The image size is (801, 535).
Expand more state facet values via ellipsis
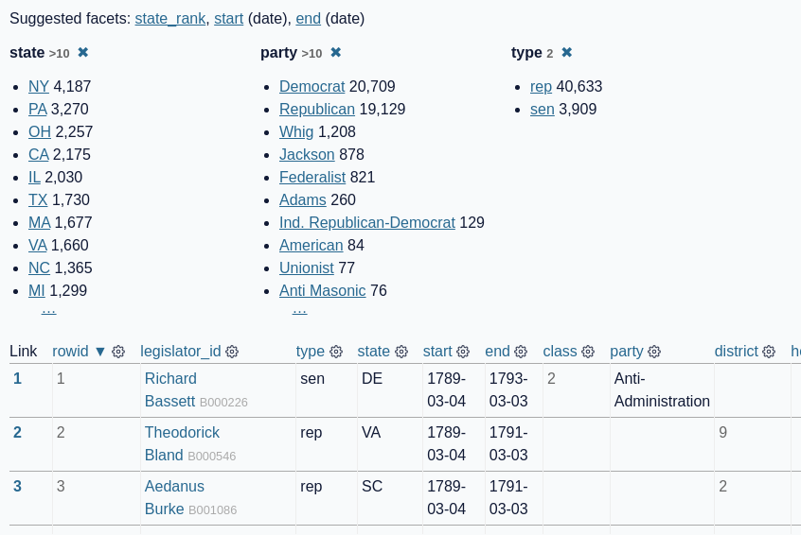(48, 309)
